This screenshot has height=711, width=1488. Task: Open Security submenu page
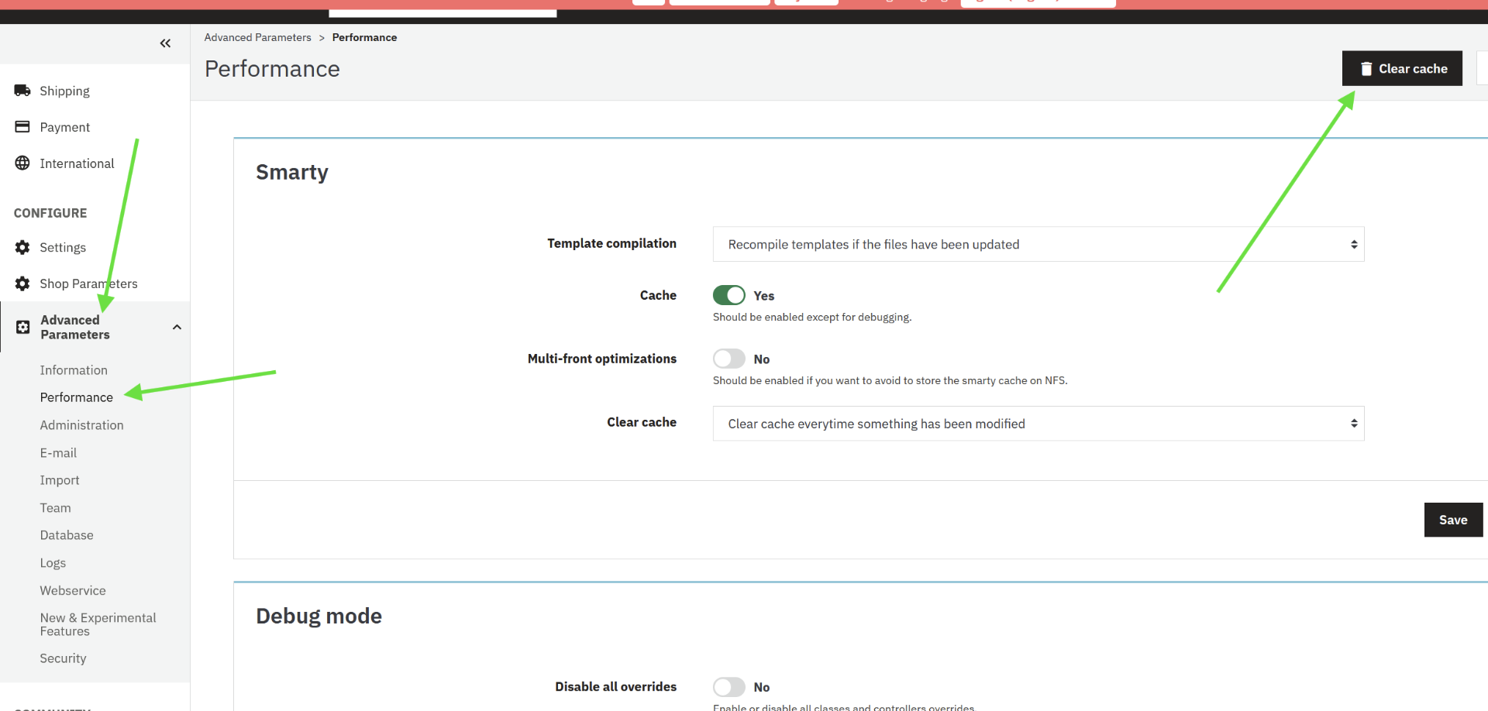pyautogui.click(x=63, y=658)
